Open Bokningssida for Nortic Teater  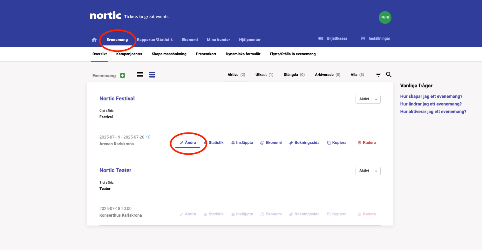tap(304, 214)
